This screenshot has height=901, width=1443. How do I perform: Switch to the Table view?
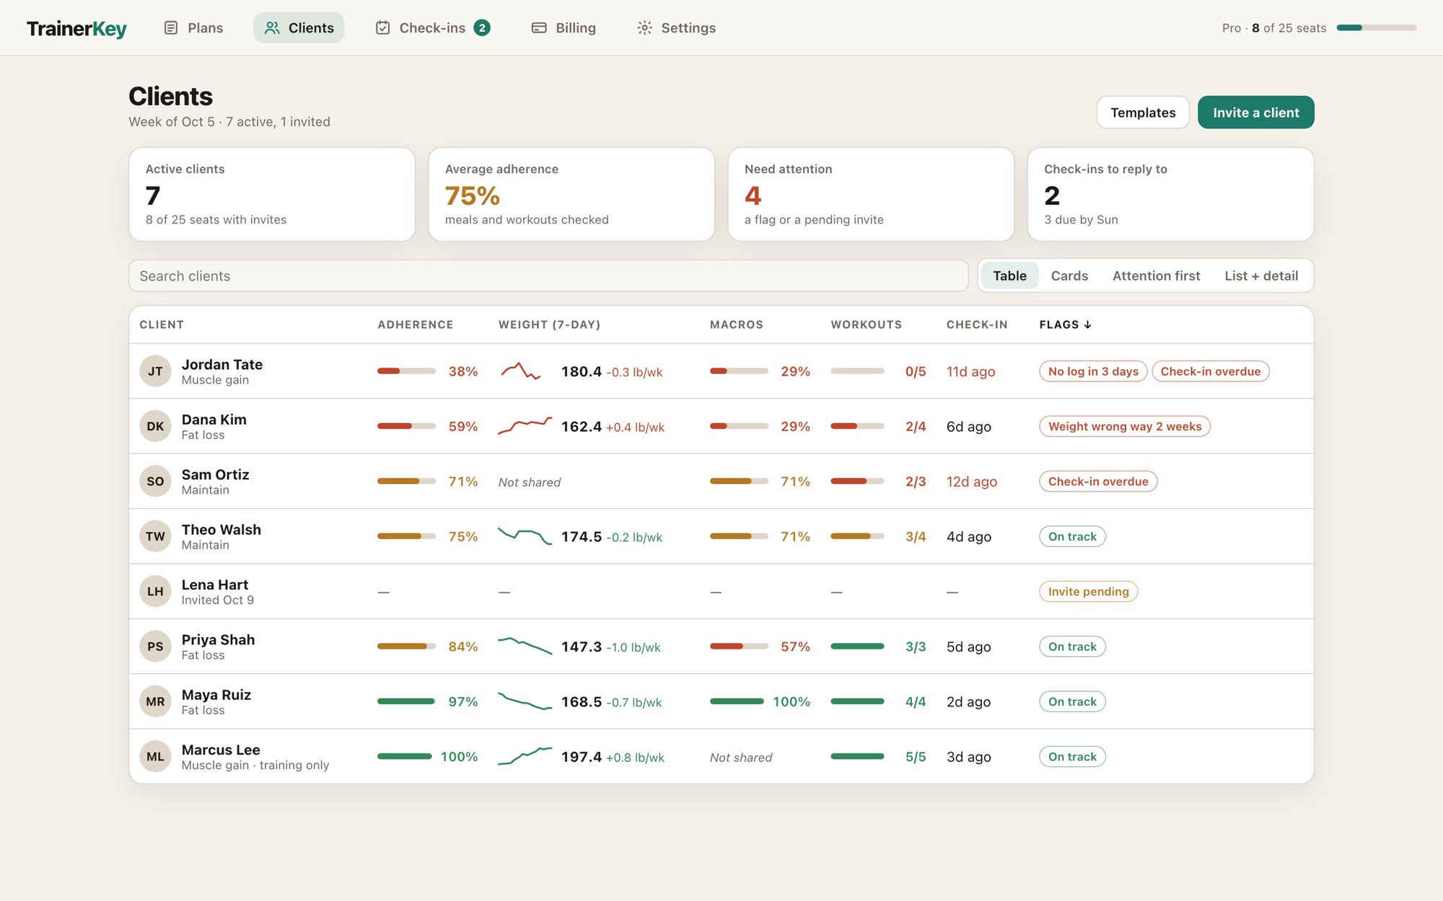click(1009, 276)
